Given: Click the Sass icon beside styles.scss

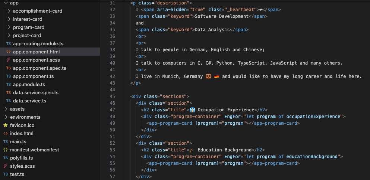Looking at the screenshot, I should tap(5, 166).
